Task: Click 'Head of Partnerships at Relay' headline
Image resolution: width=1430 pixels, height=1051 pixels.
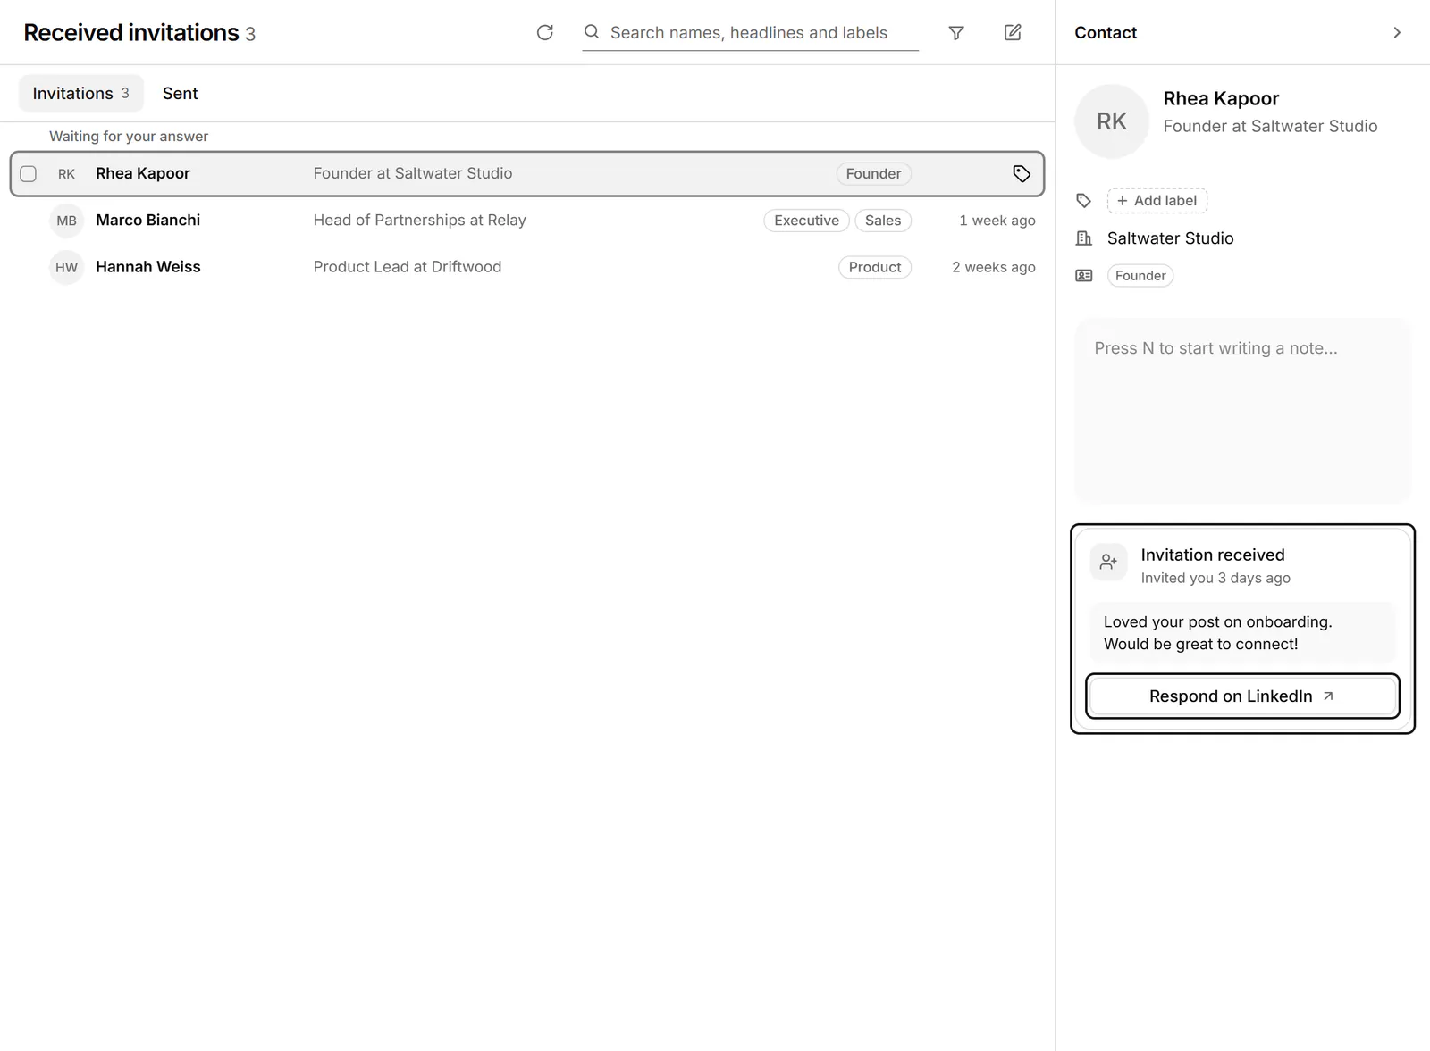Action: pyautogui.click(x=420, y=221)
